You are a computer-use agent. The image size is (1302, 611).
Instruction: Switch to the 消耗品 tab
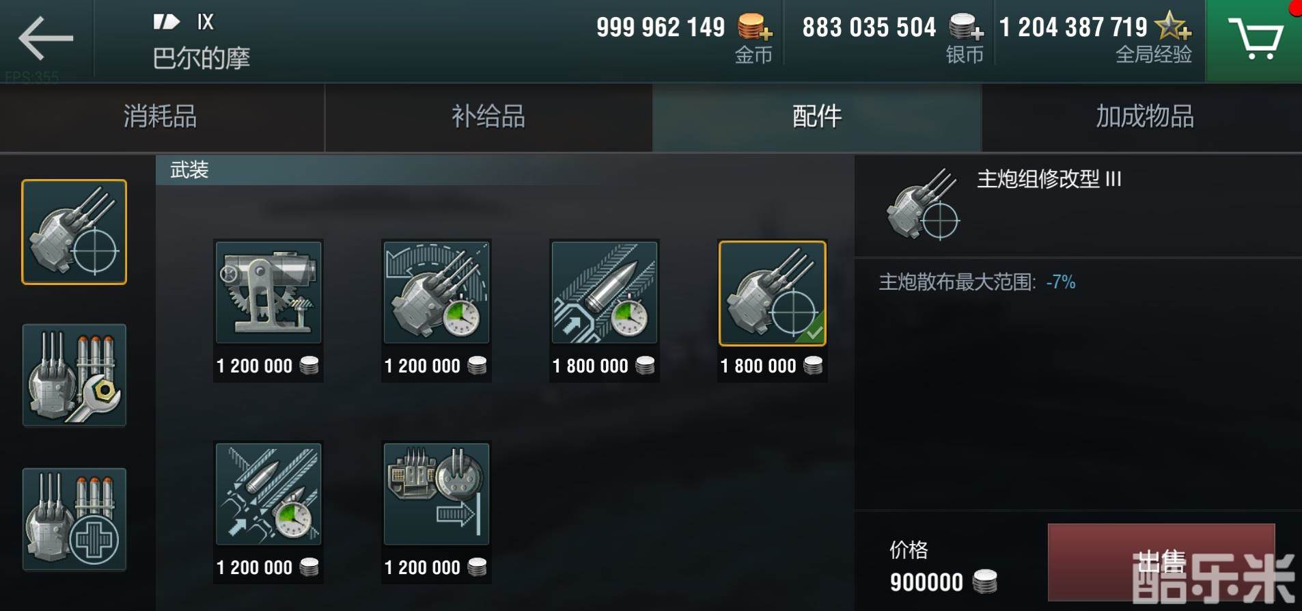click(x=162, y=117)
